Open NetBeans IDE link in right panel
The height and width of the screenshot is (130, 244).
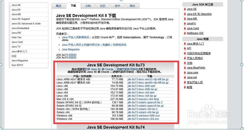pos(195,33)
